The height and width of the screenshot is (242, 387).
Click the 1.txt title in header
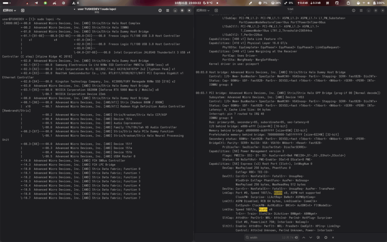[x=290, y=9]
